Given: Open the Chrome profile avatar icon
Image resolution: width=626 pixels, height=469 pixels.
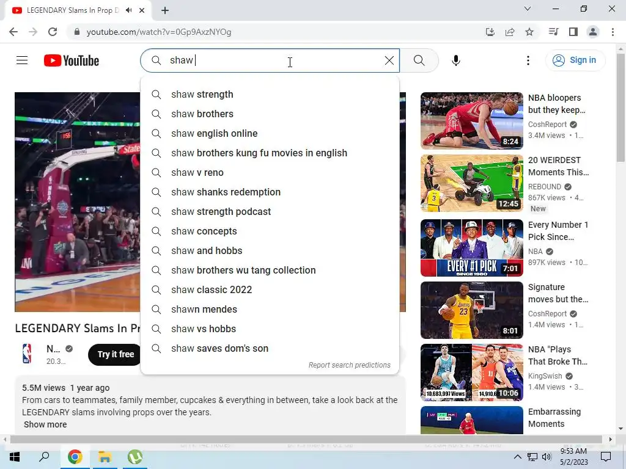Looking at the screenshot, I should [593, 32].
